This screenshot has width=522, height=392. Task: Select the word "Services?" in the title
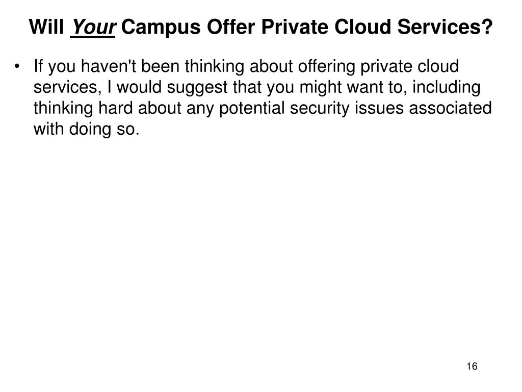point(445,27)
